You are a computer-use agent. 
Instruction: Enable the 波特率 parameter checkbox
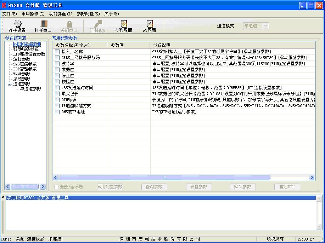point(57,64)
